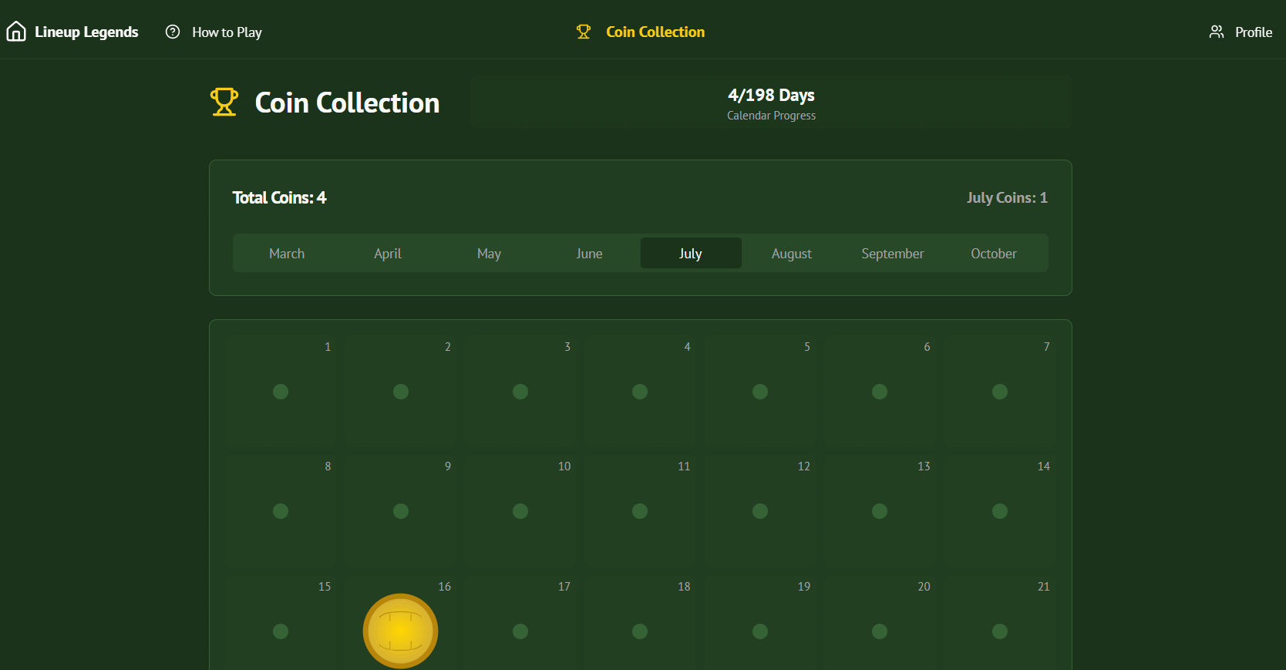Open the Coin Collection nav link
The image size is (1286, 670).
coord(655,32)
